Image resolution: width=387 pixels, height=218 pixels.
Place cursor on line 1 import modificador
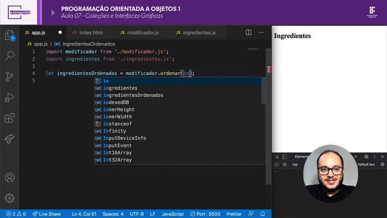(x=107, y=51)
